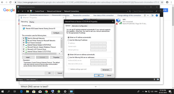The width and height of the screenshot is (174, 94).
Task: Enable Microsoft Network Adapter Multiplexor Protocol checkbox
Action: (24, 47)
